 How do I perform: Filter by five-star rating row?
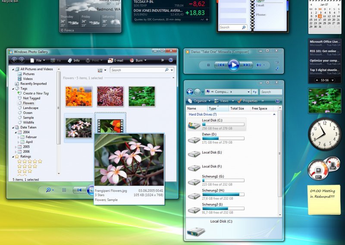coord(30,161)
